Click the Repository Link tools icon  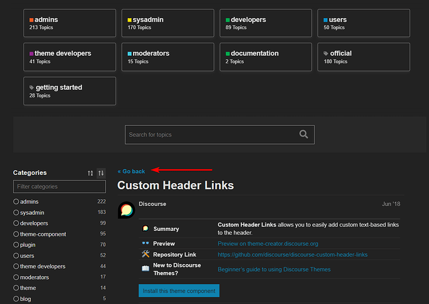point(145,254)
